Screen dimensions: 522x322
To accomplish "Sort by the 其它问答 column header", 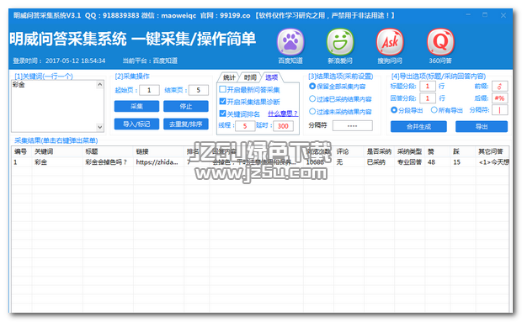I will (492, 151).
